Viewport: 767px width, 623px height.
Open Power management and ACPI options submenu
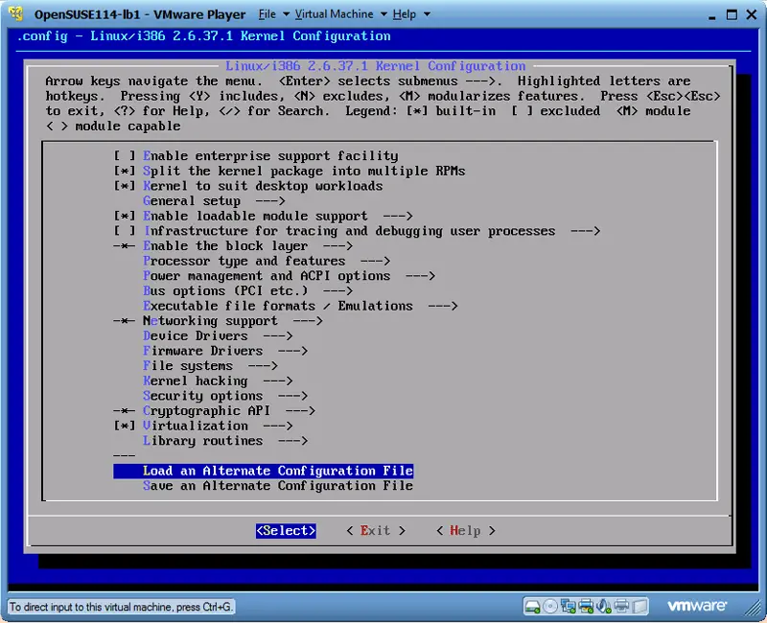tap(289, 276)
